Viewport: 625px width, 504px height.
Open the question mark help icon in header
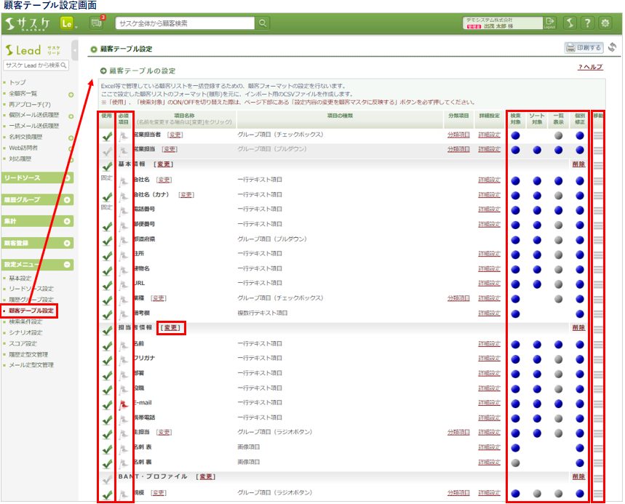point(586,23)
